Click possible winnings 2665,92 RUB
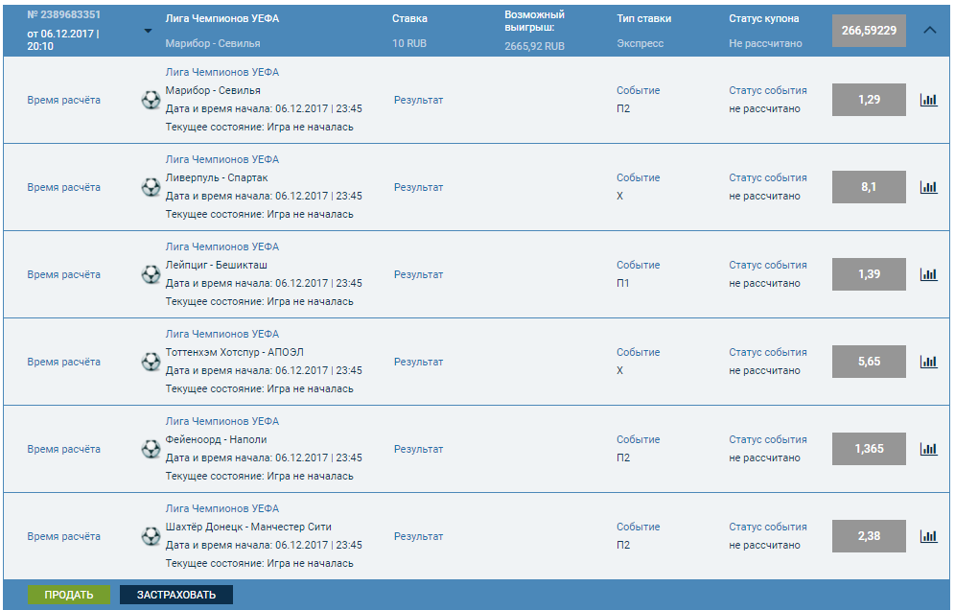The width and height of the screenshot is (955, 610). point(535,46)
